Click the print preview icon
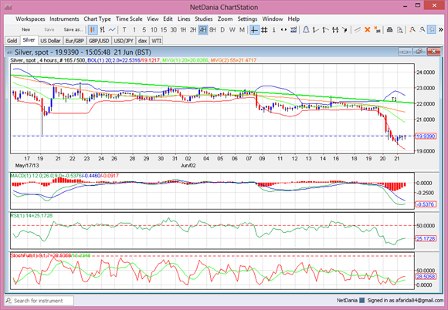This screenshot has height=310, width=448. pyautogui.click(x=399, y=29)
